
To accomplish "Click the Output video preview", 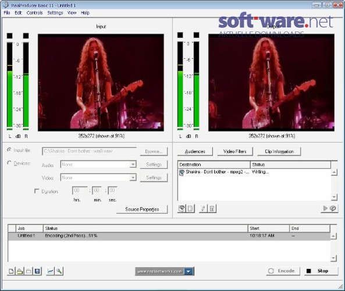I will pyautogui.click(x=271, y=82).
